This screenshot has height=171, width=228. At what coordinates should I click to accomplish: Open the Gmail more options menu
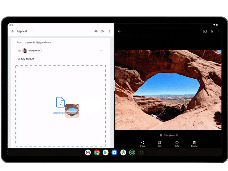pyautogui.click(x=109, y=31)
